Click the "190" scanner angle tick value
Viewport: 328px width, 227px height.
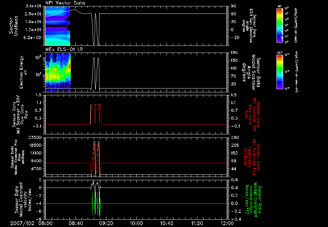(234, 53)
